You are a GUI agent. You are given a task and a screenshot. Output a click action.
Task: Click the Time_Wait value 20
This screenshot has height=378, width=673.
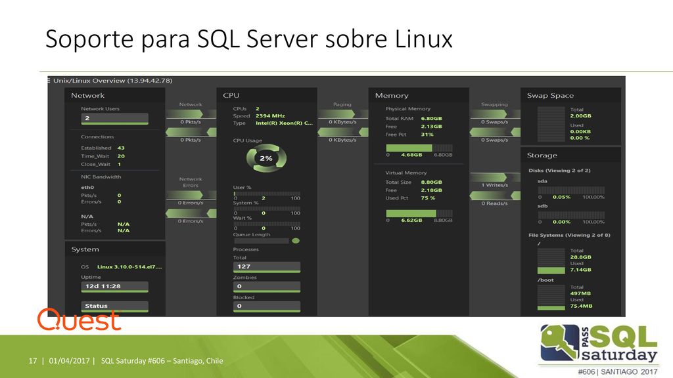(121, 156)
